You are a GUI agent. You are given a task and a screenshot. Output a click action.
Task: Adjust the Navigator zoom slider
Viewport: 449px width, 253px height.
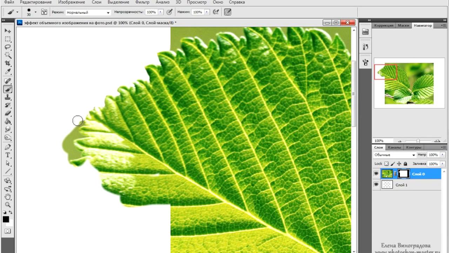point(418,141)
